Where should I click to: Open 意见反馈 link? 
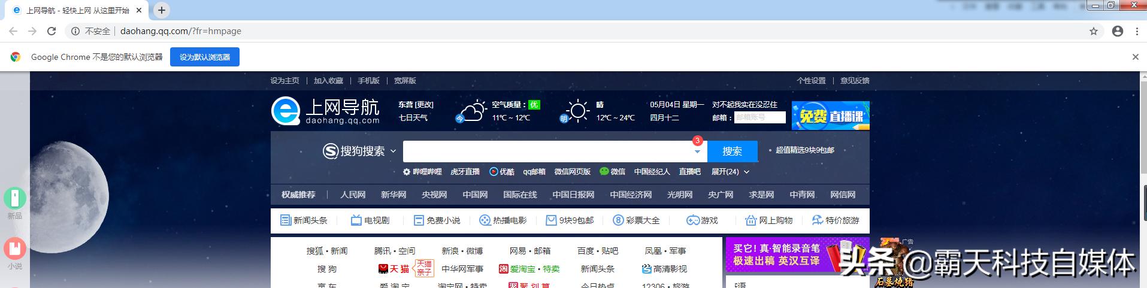pyautogui.click(x=855, y=81)
